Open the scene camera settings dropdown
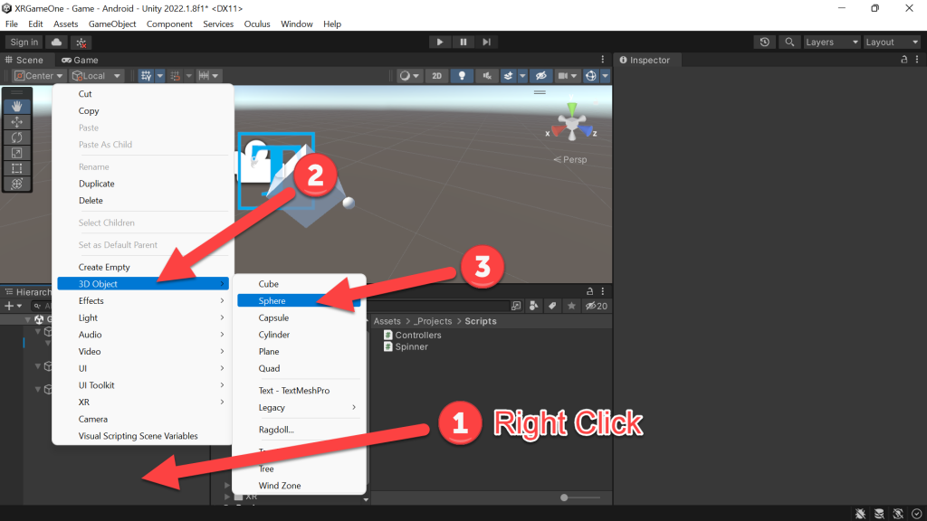Viewport: 927px width, 521px height. click(x=567, y=76)
